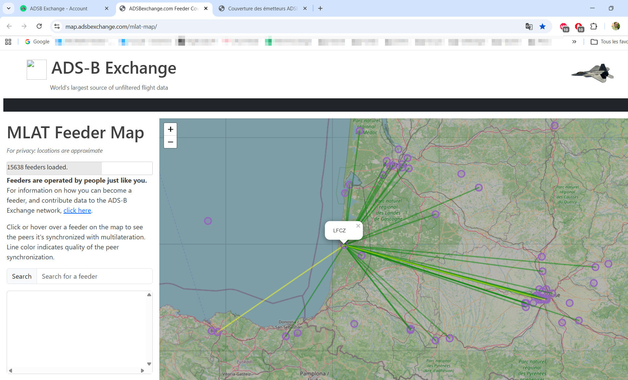The image size is (628, 380).
Task: Click the Search label button
Action: point(22,276)
